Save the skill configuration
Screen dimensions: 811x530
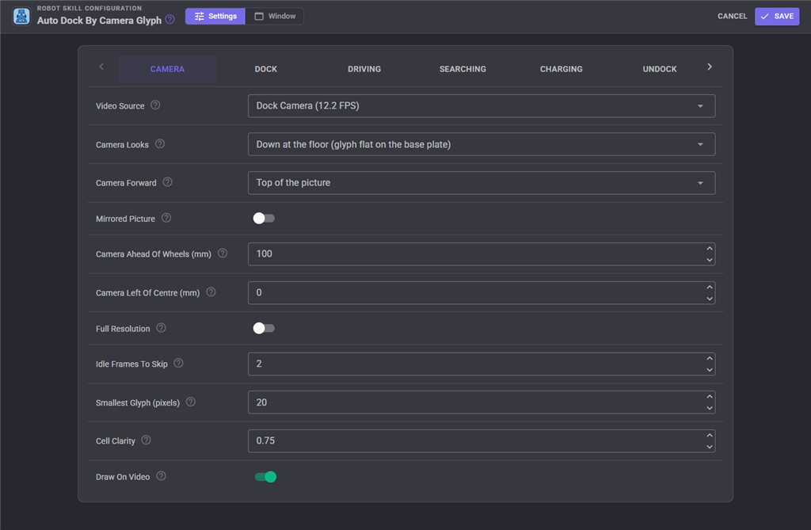point(777,17)
